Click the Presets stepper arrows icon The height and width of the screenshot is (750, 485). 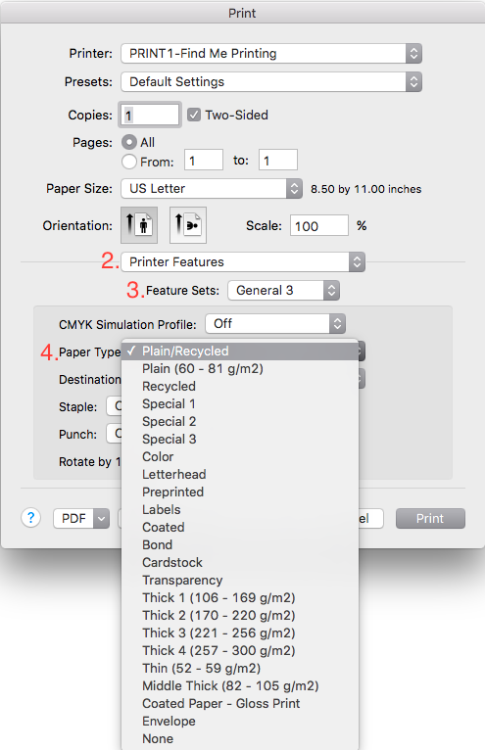[413, 82]
